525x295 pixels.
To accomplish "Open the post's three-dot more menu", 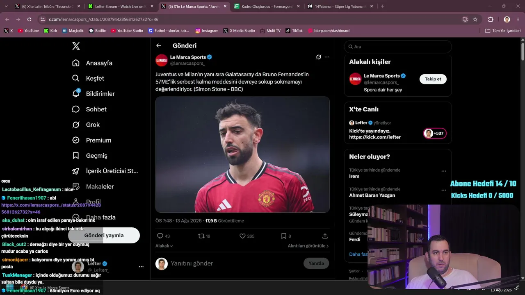I will [x=327, y=57].
